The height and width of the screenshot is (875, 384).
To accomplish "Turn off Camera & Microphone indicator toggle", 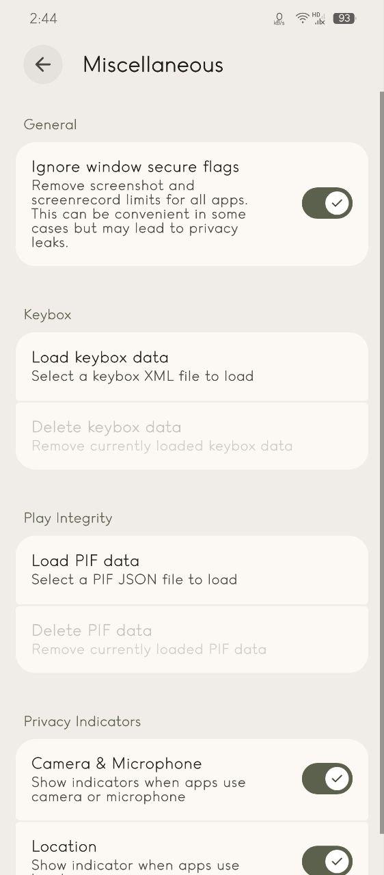I will (x=327, y=779).
